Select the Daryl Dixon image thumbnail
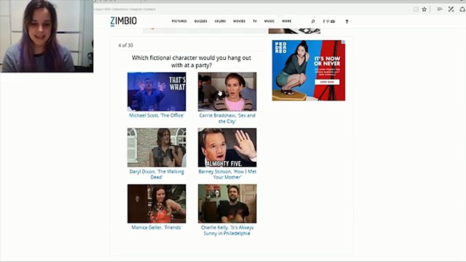 [x=157, y=147]
